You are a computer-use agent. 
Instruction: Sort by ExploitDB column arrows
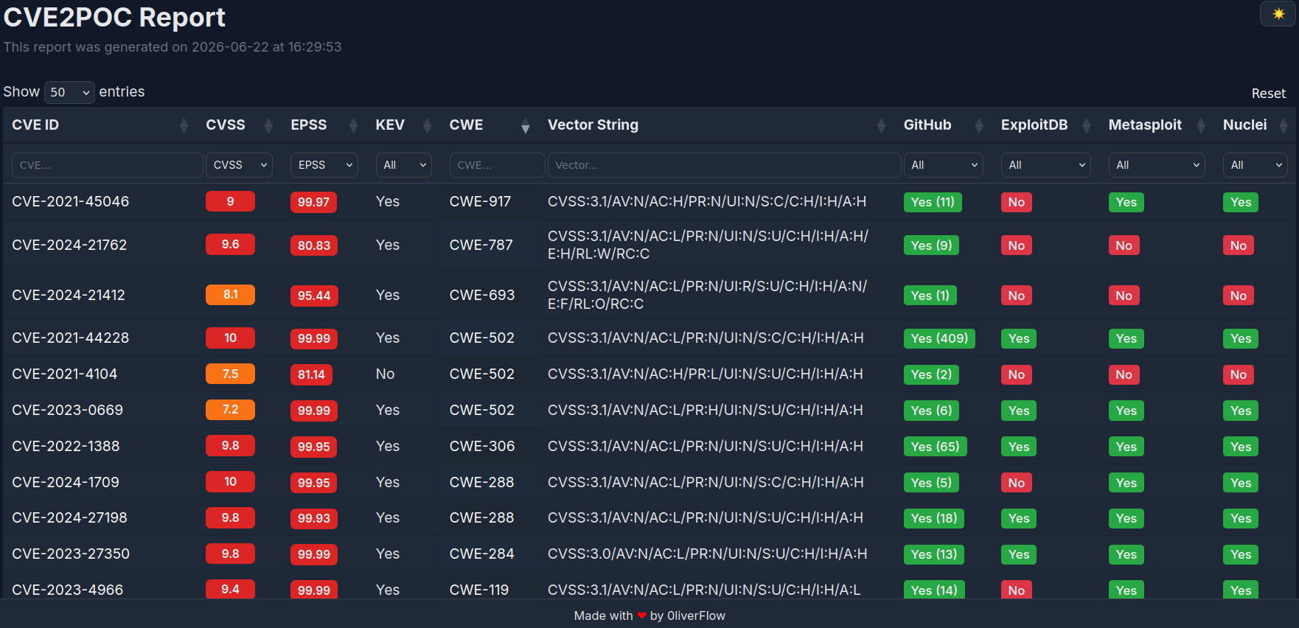[1086, 126]
